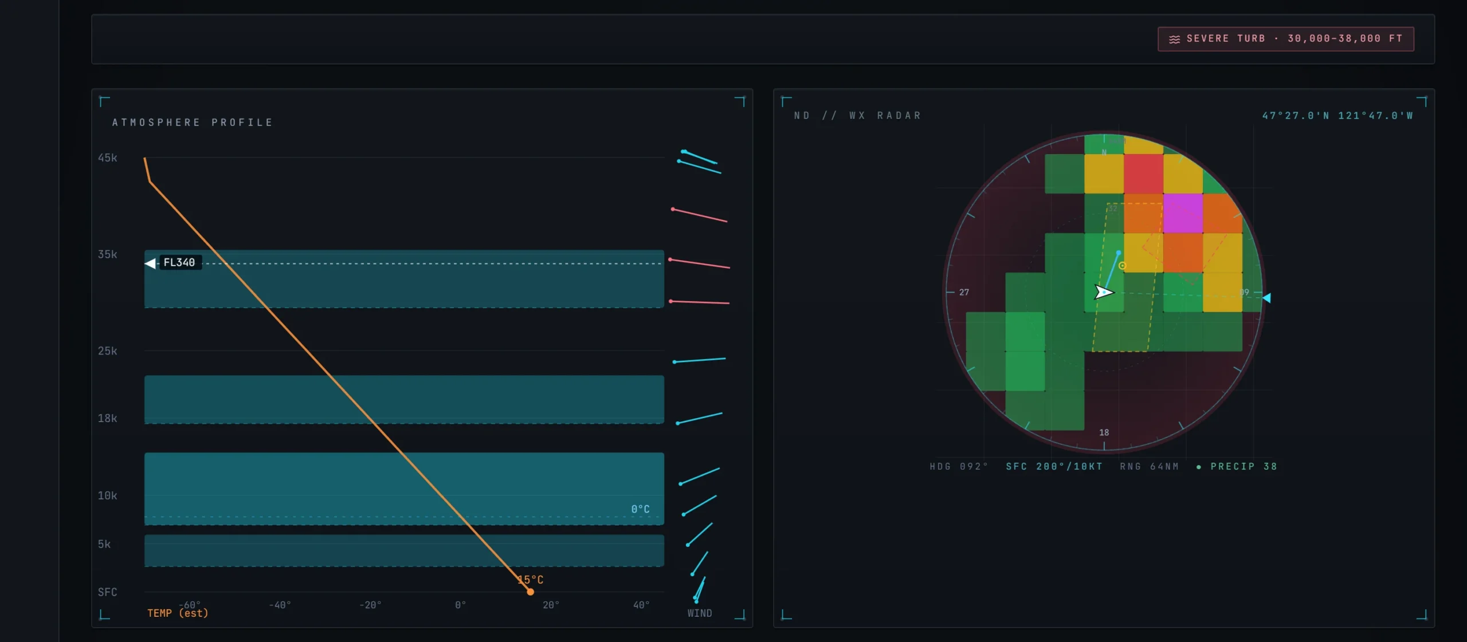Click the orange 15°C surface temperature dot
The height and width of the screenshot is (642, 1467).
530,592
